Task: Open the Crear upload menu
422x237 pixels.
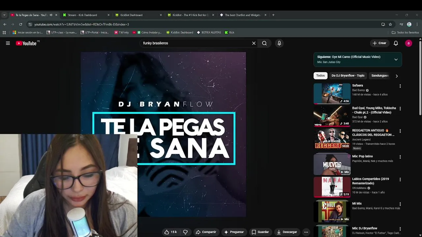Action: 379,43
